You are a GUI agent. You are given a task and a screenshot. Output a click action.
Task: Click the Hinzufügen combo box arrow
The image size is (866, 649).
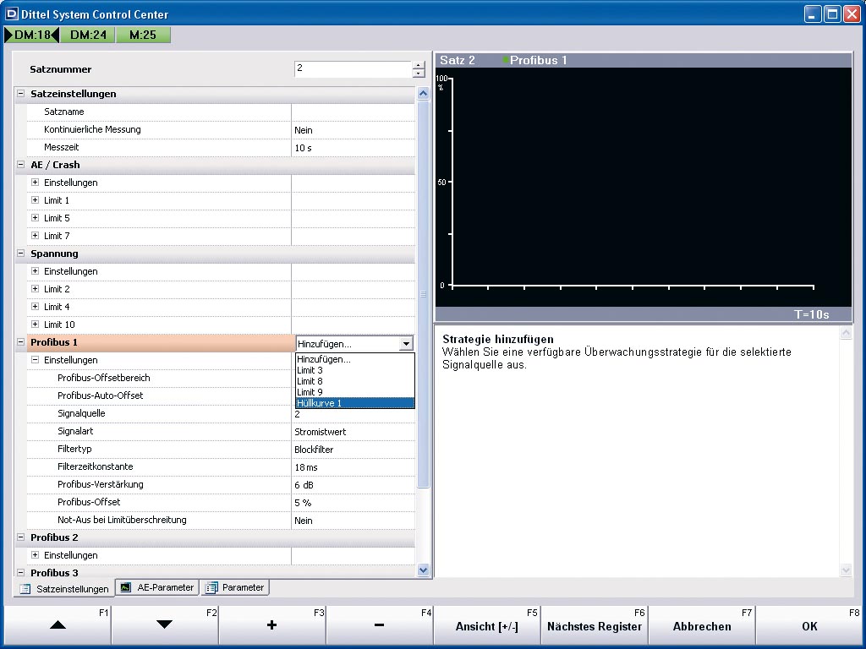tap(406, 343)
